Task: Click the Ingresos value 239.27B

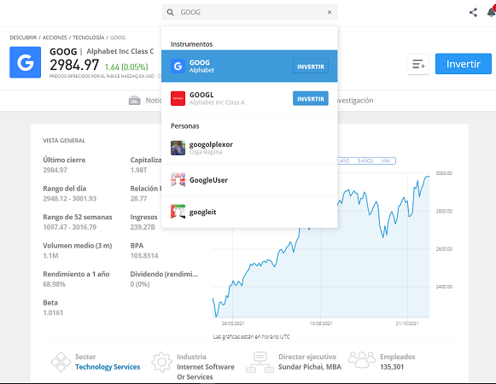Action: [143, 227]
